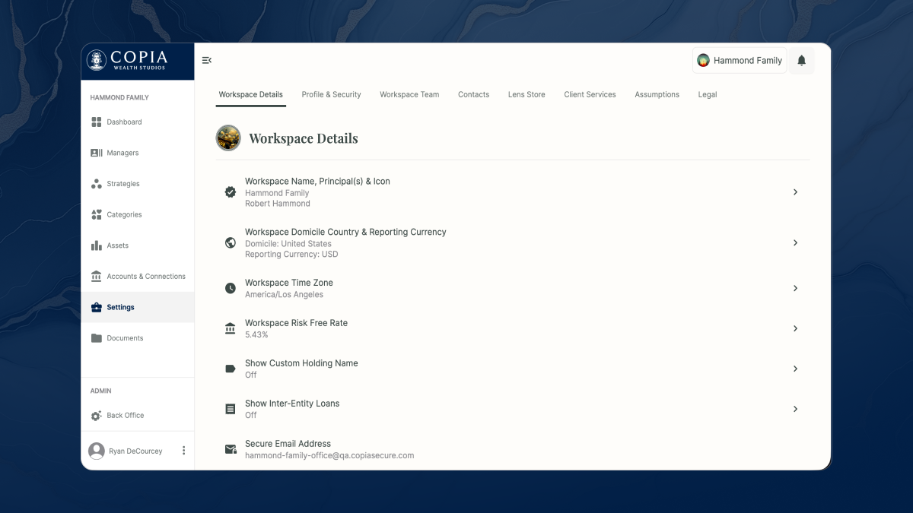The height and width of the screenshot is (513, 913).
Task: Click Accounts & Connections bank icon
Action: [97, 277]
